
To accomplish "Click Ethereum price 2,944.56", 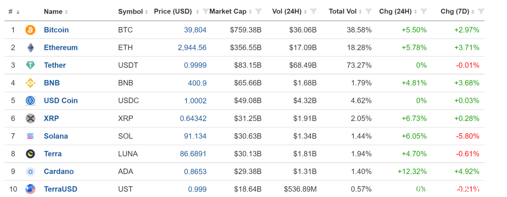I will pyautogui.click(x=192, y=48).
